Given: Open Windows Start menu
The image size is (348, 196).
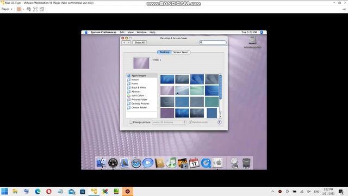Looking at the screenshot, I should click(4, 191).
